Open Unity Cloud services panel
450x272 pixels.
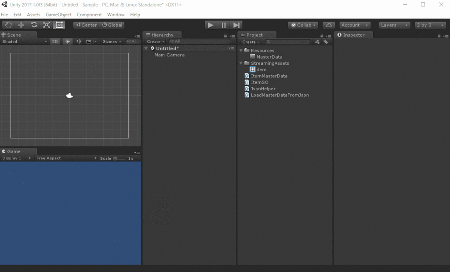[329, 25]
